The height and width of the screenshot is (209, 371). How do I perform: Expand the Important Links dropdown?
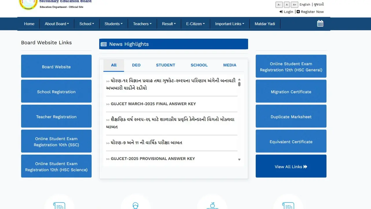pos(230,24)
